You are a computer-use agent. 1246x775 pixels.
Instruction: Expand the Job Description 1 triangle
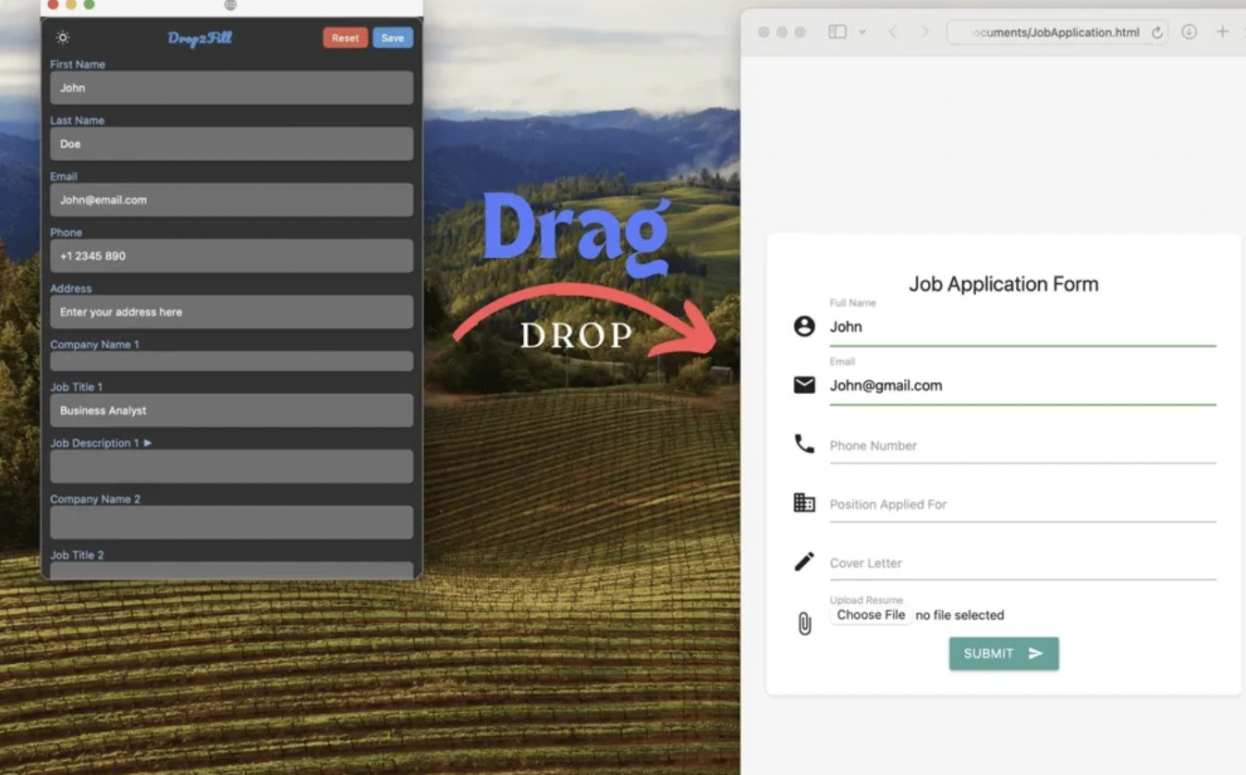pyautogui.click(x=148, y=443)
